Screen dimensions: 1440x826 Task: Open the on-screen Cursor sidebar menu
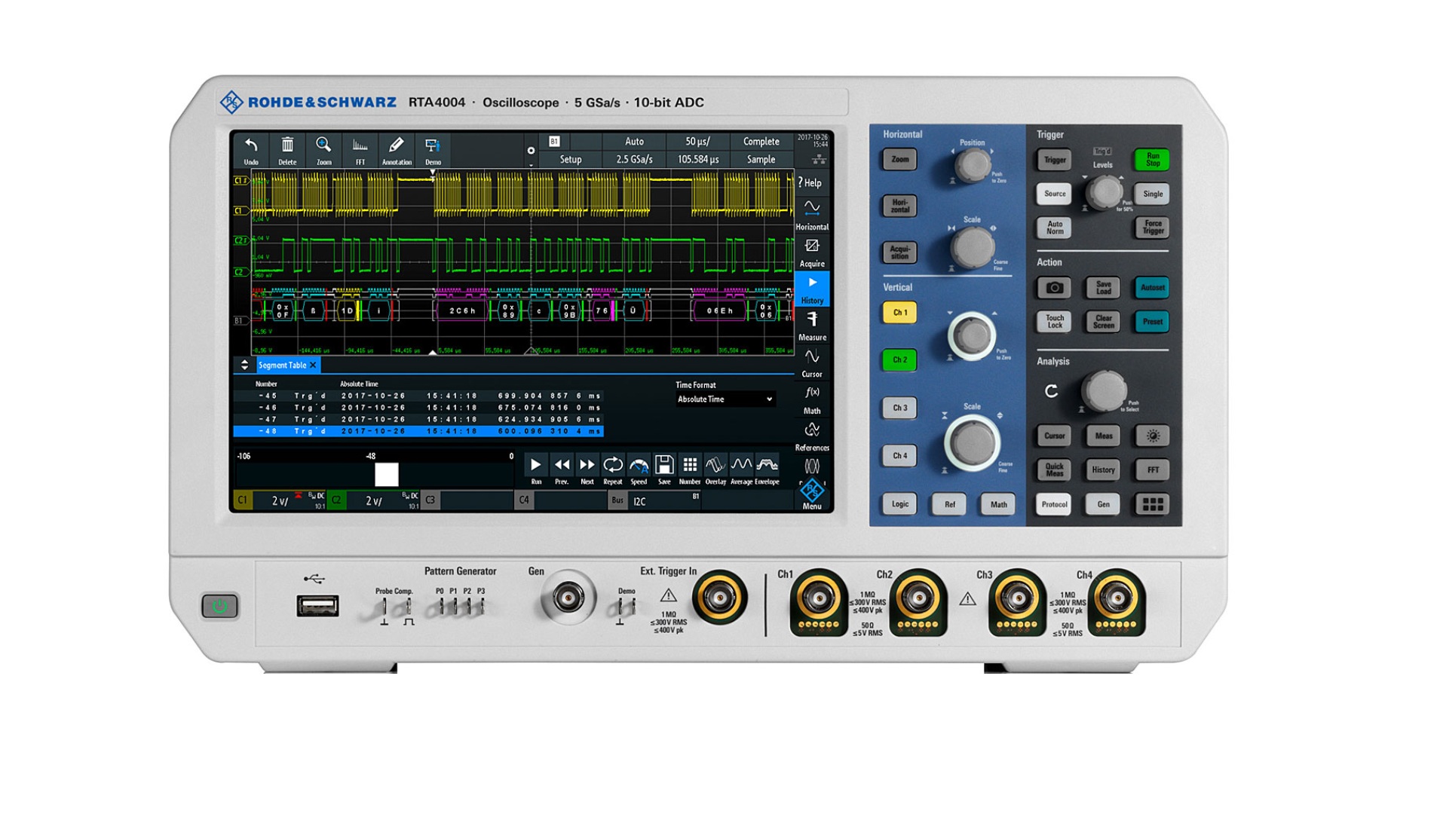point(812,363)
